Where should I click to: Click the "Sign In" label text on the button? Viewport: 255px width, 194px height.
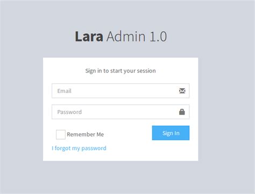[x=171, y=133]
